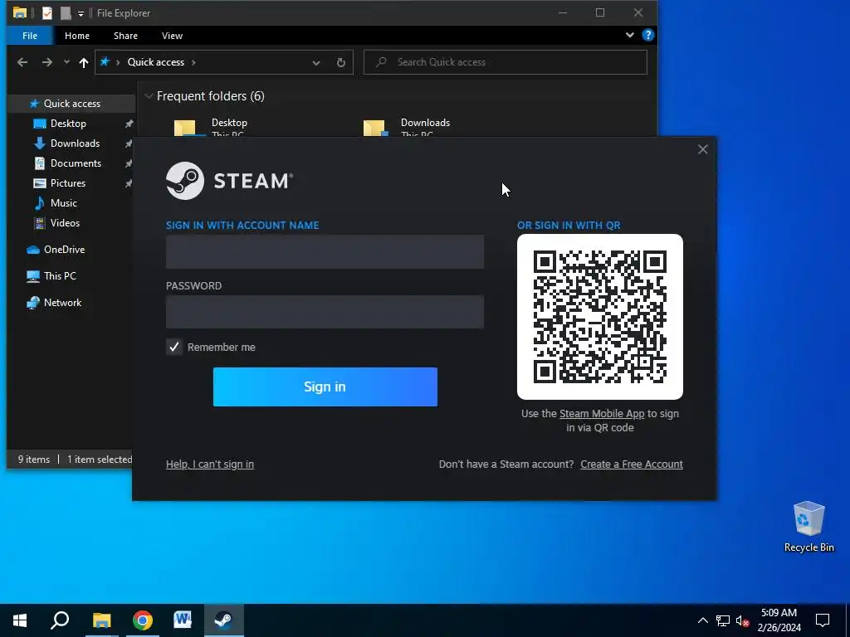This screenshot has height=637, width=850.
Task: Show hidden system tray icons
Action: pyautogui.click(x=702, y=620)
